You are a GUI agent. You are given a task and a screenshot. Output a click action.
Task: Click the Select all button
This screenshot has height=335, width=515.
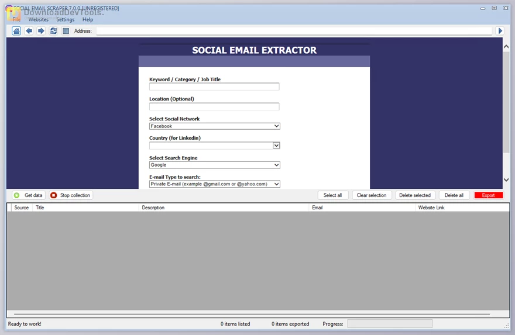(333, 195)
